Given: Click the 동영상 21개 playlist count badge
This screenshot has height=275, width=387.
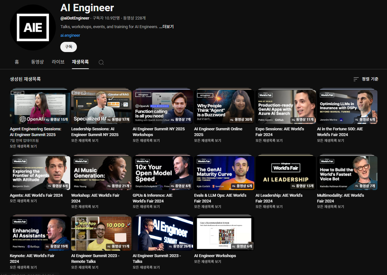Looking at the screenshot, I should coord(118,186).
